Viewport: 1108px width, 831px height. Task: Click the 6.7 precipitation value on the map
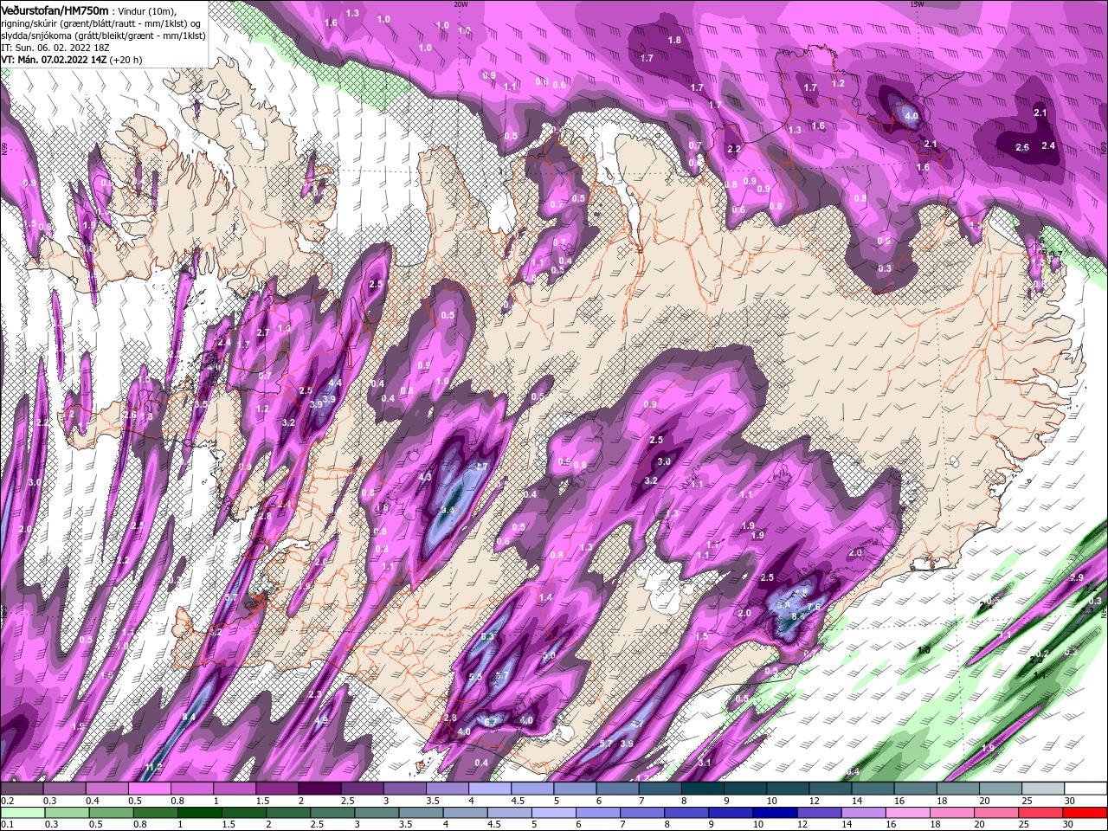click(491, 722)
